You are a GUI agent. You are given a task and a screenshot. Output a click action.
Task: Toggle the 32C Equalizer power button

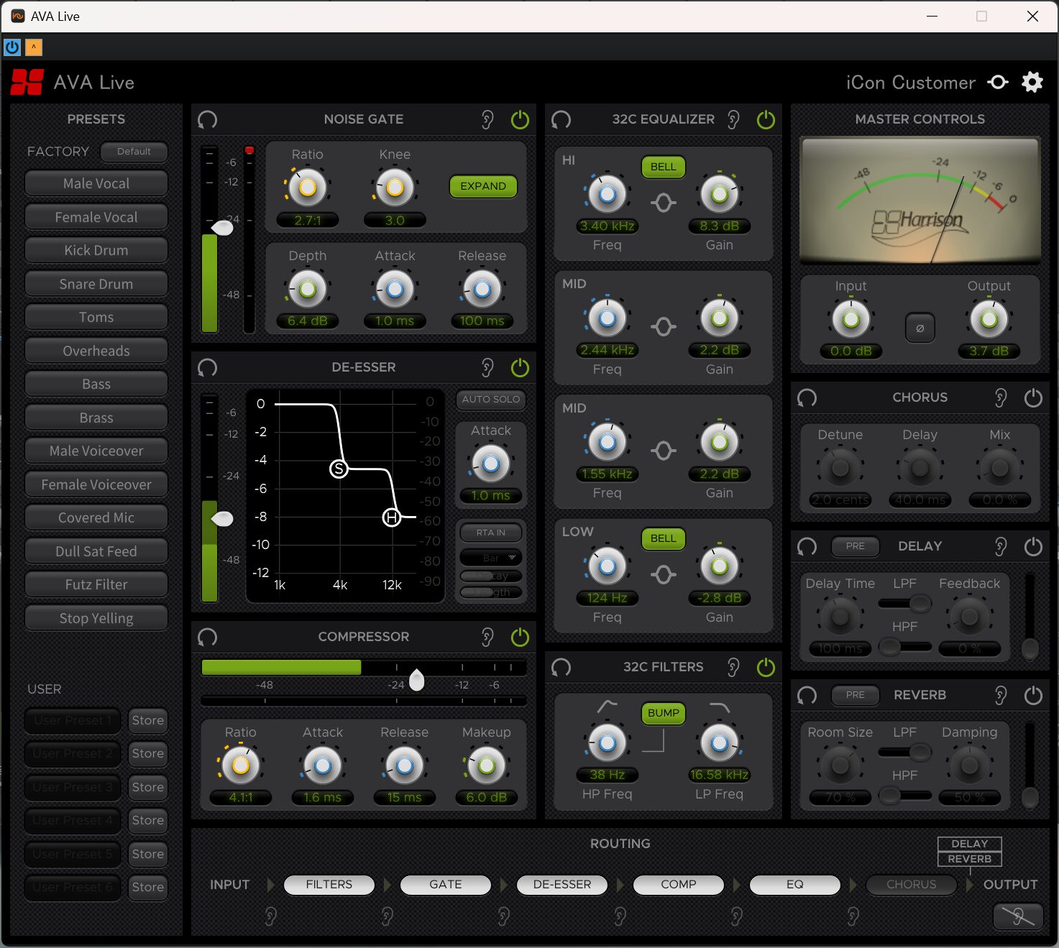tap(766, 119)
